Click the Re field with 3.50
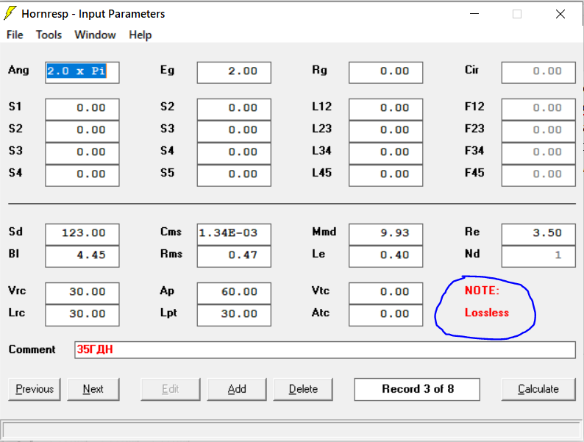The image size is (584, 442). click(x=538, y=234)
